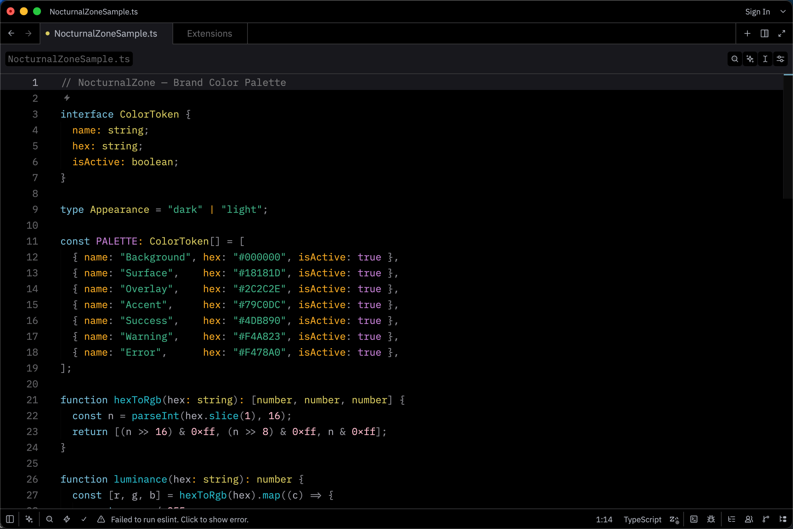This screenshot has height=529, width=793.
Task: Open TypeScript language selector
Action: 642,519
